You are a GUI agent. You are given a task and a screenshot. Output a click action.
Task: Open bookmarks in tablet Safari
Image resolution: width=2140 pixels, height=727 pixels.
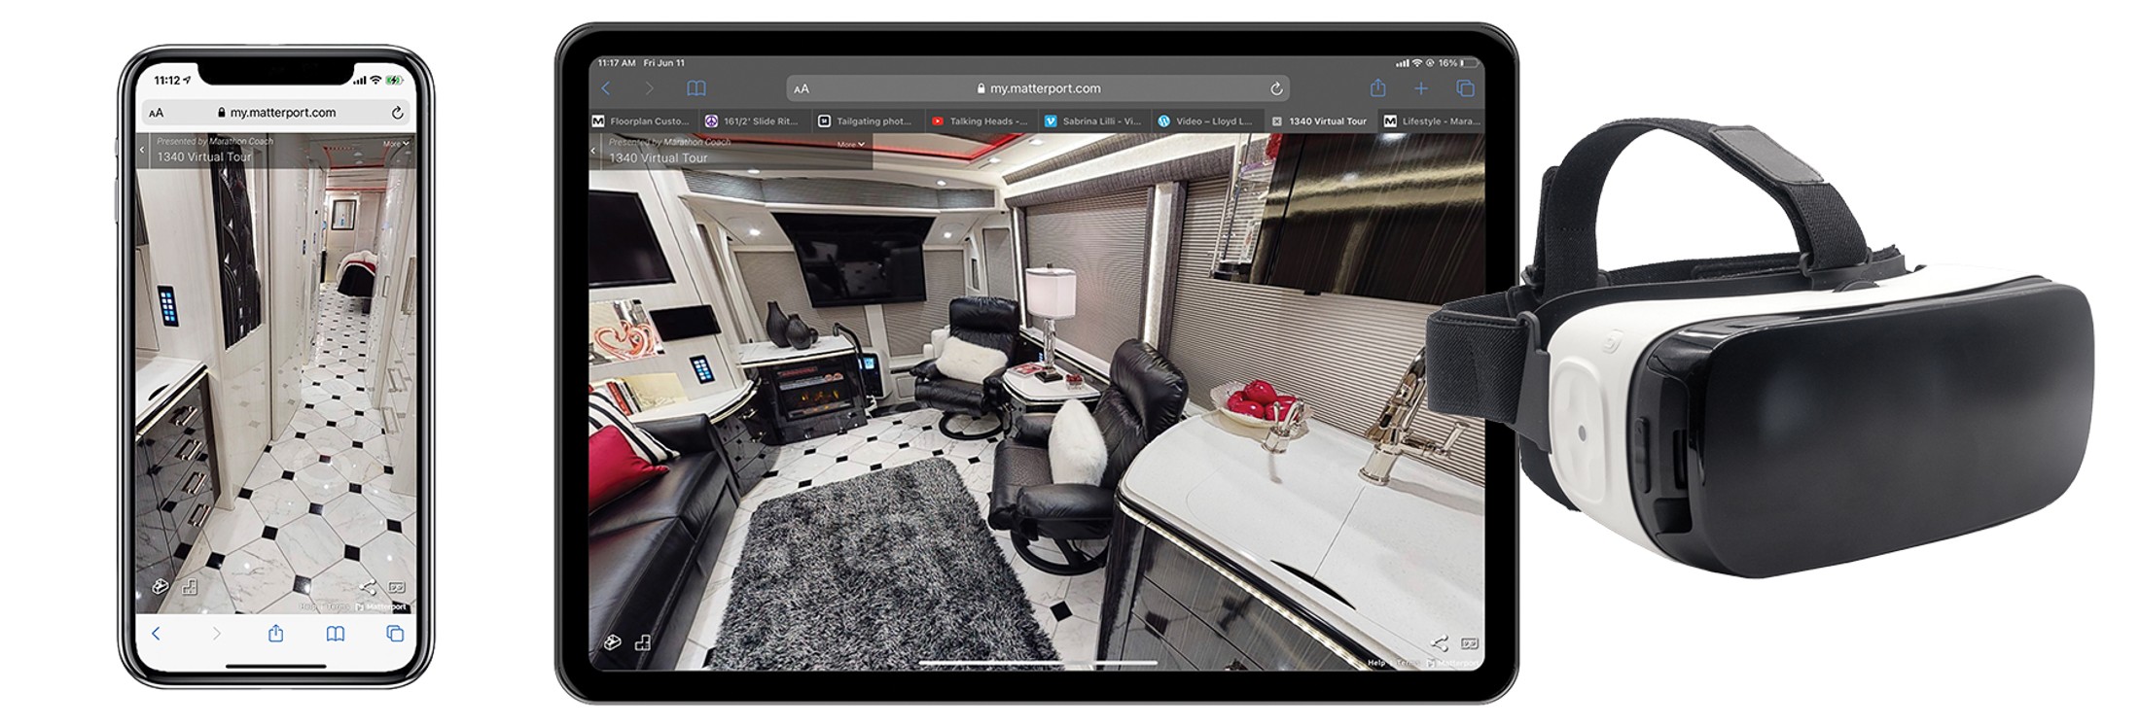tap(696, 88)
